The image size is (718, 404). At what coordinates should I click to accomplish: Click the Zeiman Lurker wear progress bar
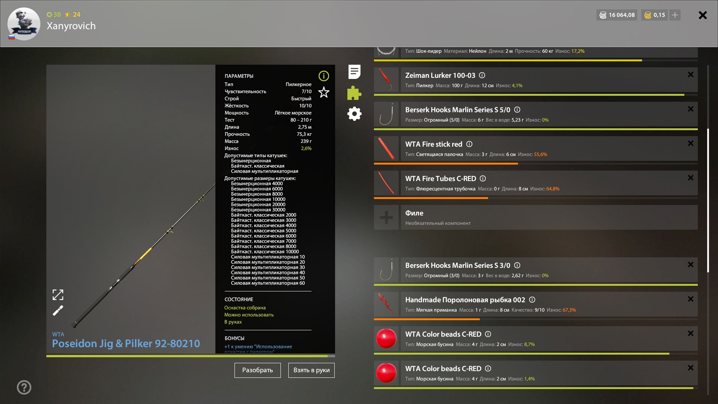pos(536,95)
